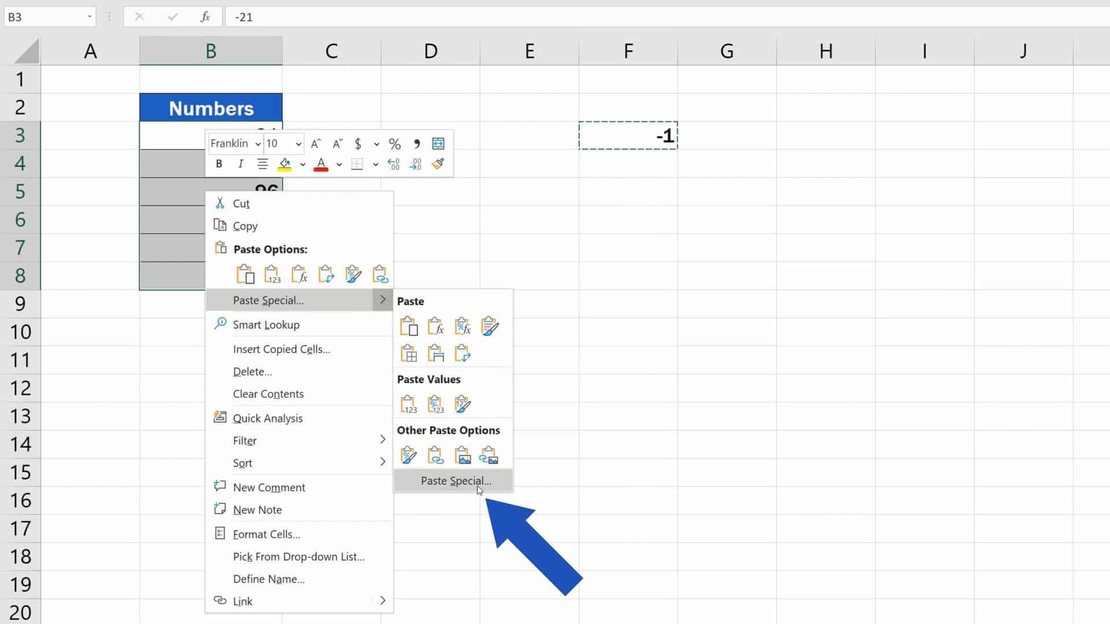Click Paste Special… at bottom of submenu
Viewport: 1110px width, 624px height.
(x=453, y=481)
